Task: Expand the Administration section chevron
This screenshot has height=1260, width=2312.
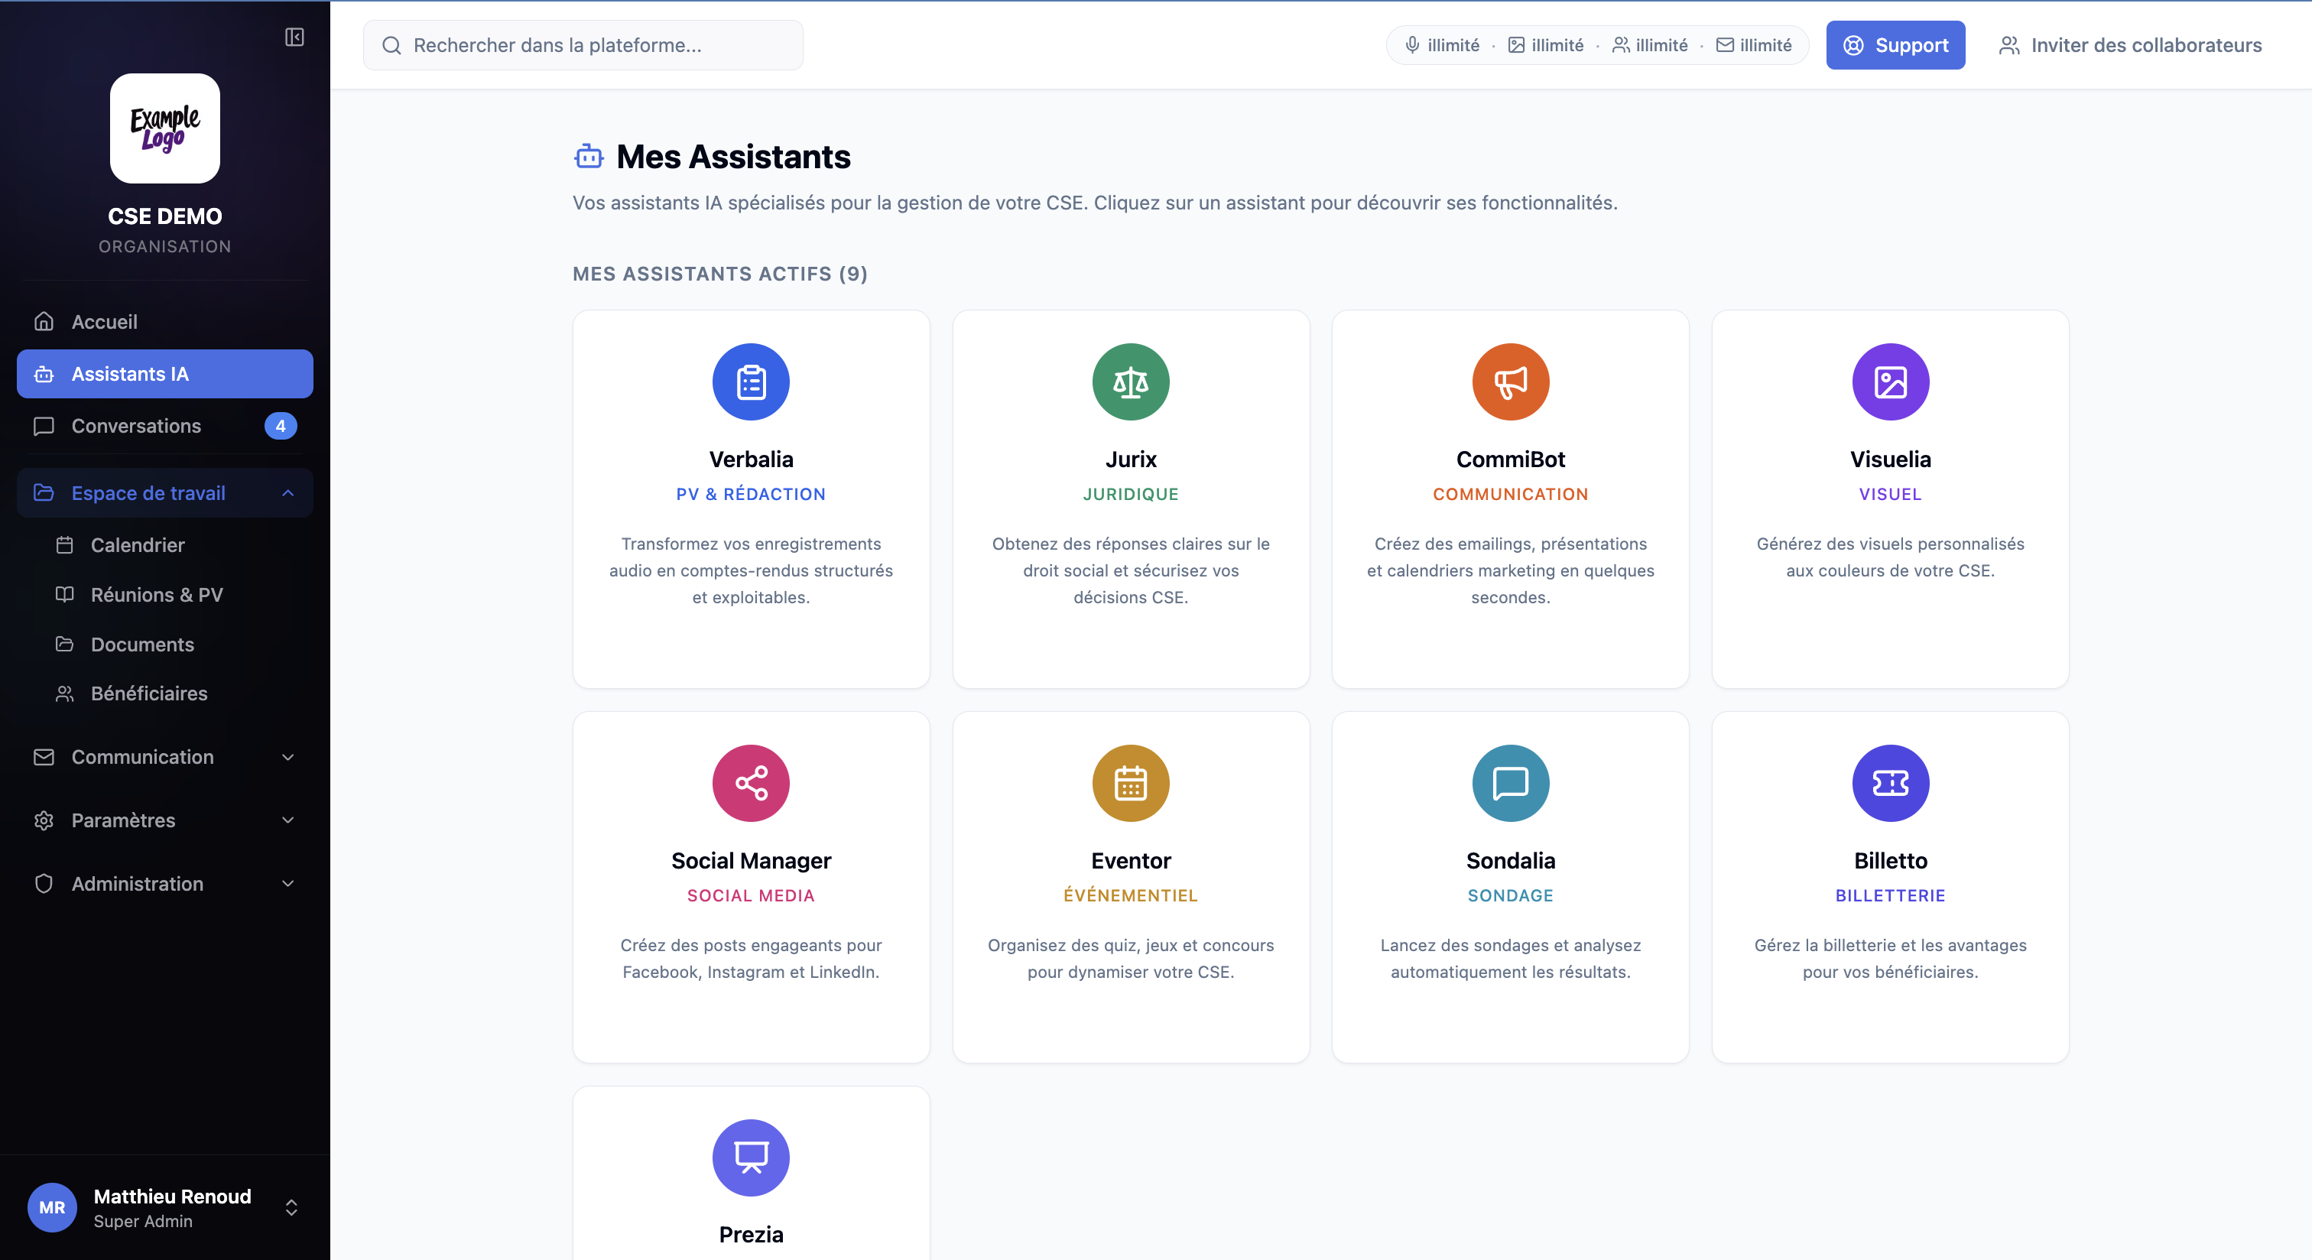Action: pyautogui.click(x=288, y=883)
